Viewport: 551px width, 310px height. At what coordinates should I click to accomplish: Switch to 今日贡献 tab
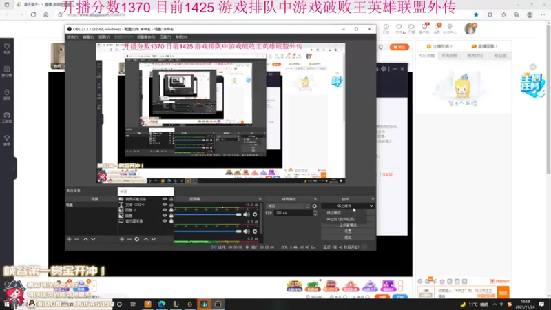click(426, 56)
